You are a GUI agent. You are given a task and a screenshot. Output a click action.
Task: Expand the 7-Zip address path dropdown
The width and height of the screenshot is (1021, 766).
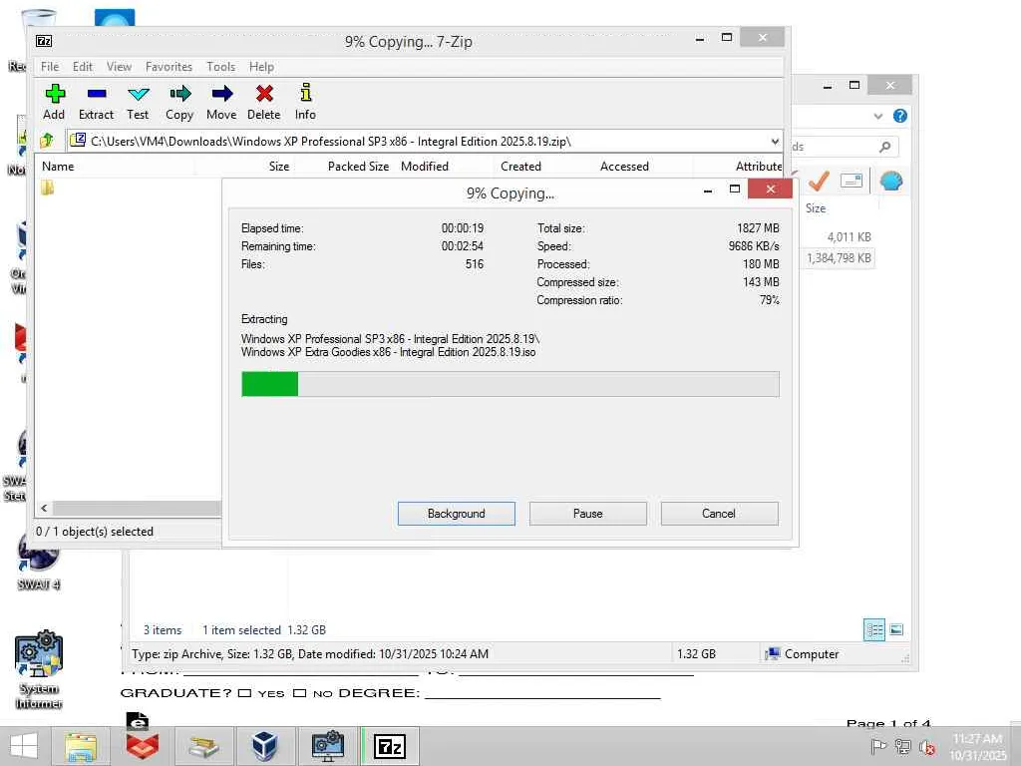(x=774, y=142)
